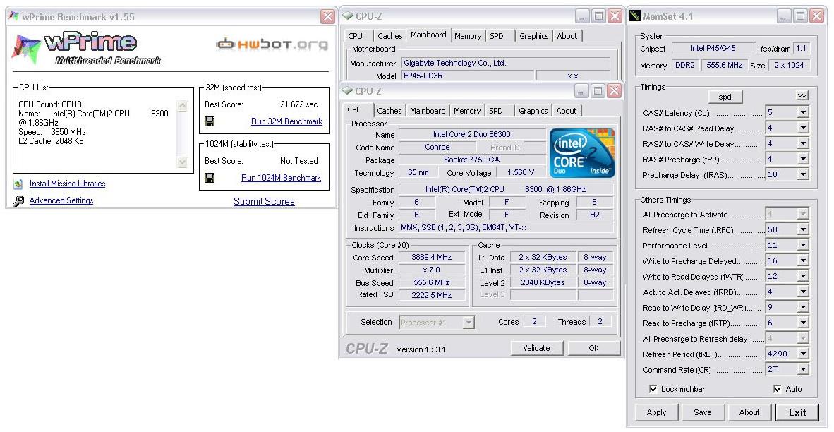Click the Intel P45/G45 chipset field
834x432 pixels.
coord(713,48)
